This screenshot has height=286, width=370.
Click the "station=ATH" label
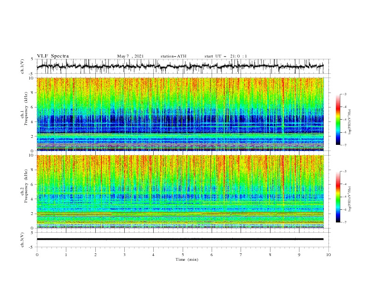click(173, 56)
